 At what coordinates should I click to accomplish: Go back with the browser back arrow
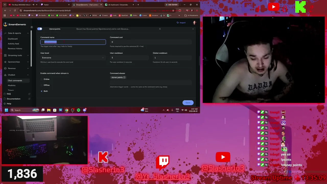pyautogui.click(x=5, y=10)
